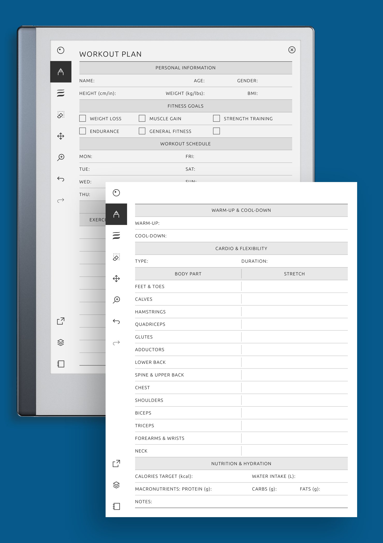
Task: Redo action on tablet sidebar
Action: coord(61,200)
